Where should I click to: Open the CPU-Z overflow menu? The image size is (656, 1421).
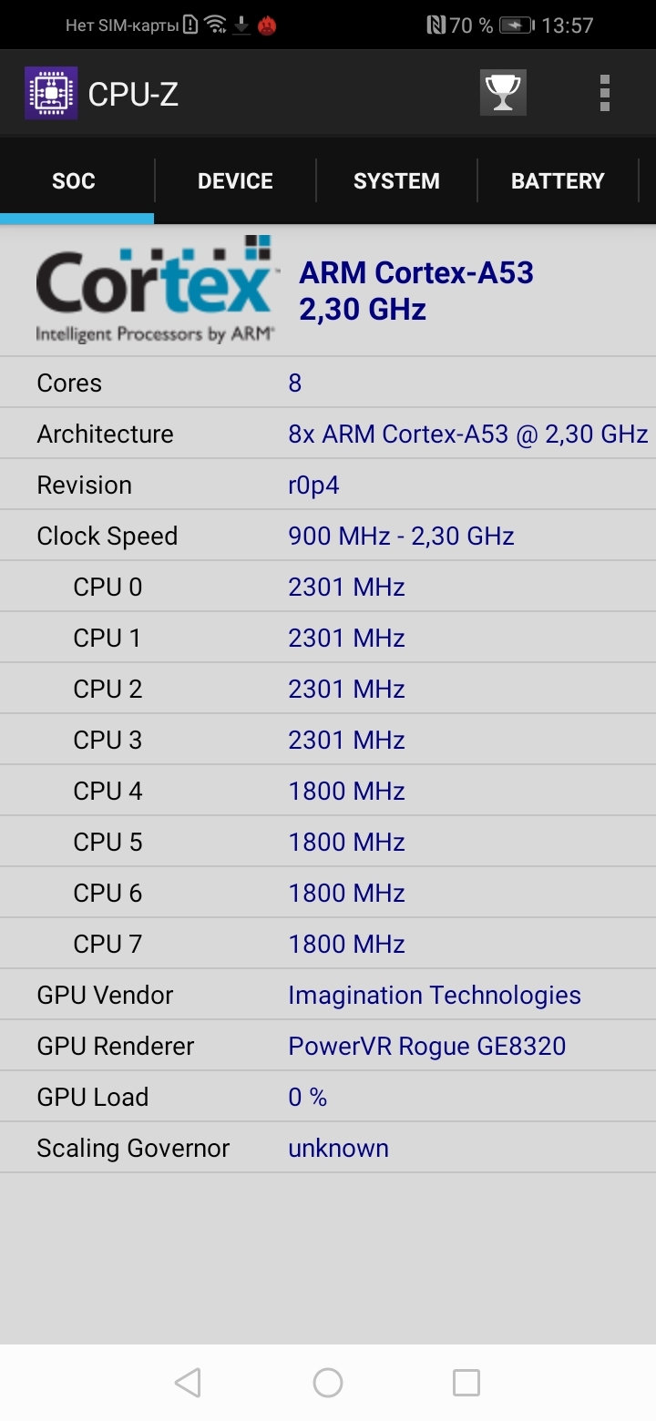click(603, 92)
